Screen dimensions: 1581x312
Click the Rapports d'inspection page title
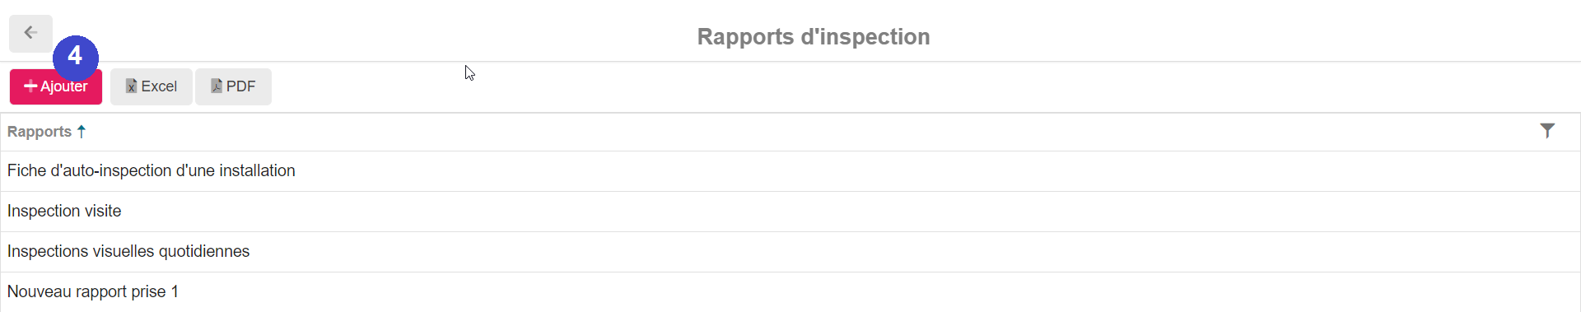point(814,37)
